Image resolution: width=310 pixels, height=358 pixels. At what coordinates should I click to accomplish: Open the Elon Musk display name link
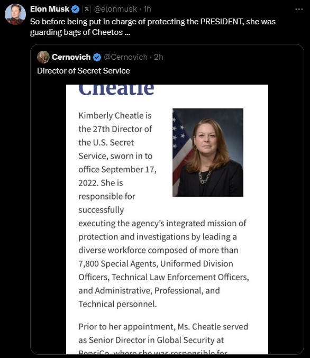50,9
